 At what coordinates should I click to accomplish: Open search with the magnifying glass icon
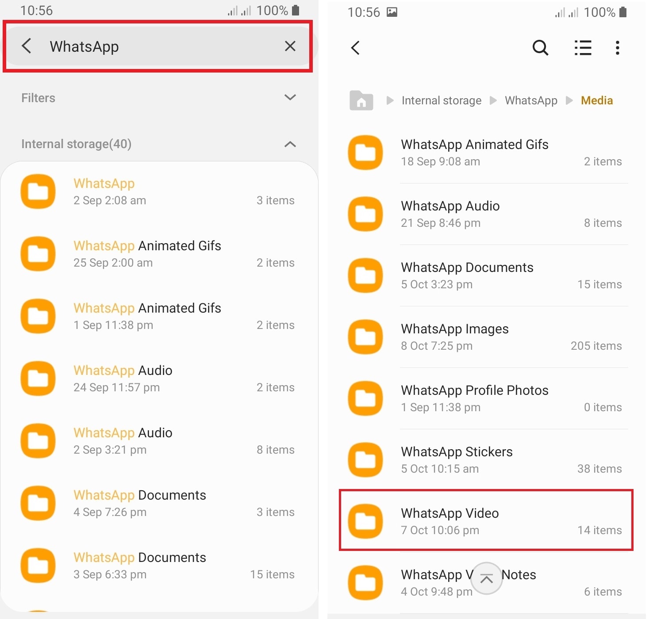[x=540, y=48]
